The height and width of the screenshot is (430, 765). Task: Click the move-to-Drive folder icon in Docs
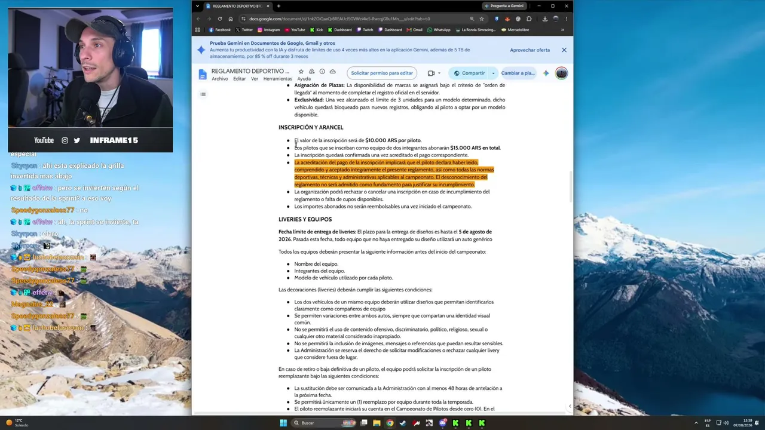click(x=311, y=72)
